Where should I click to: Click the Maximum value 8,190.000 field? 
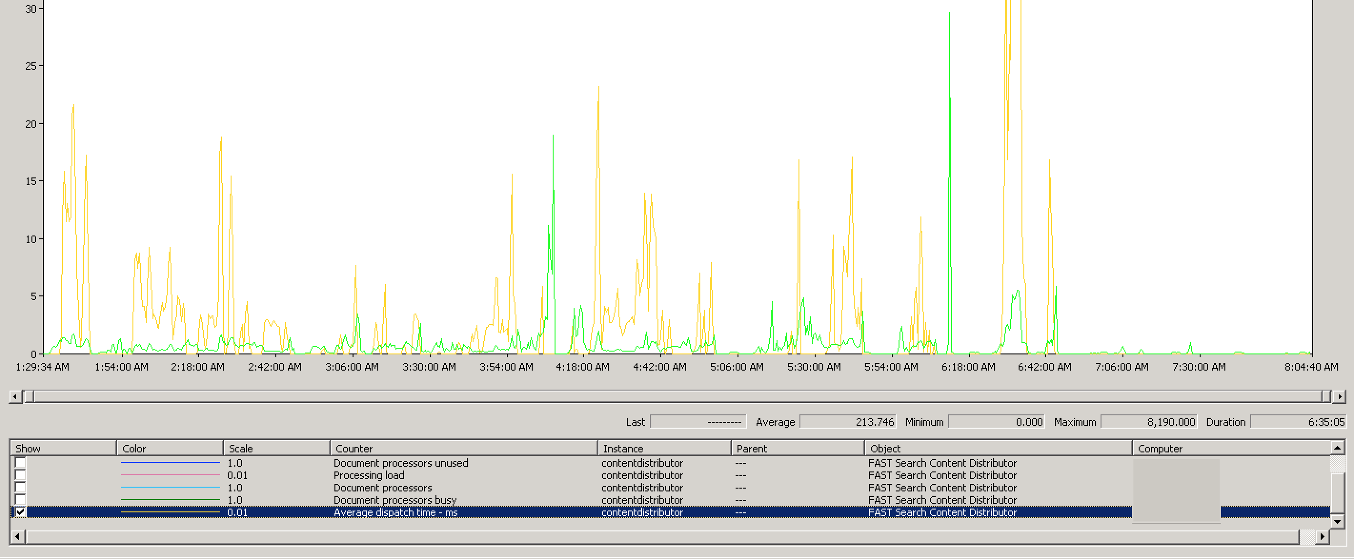point(1149,422)
